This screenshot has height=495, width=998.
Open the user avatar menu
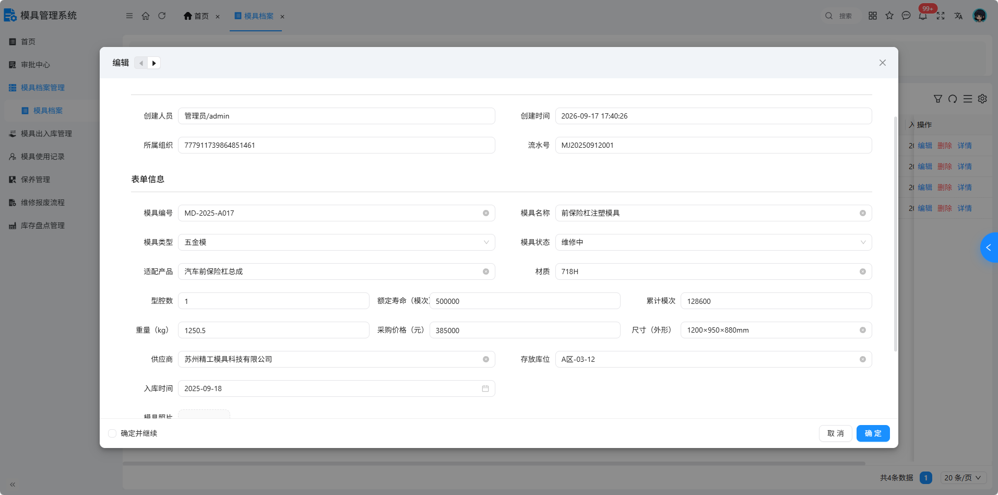(980, 16)
